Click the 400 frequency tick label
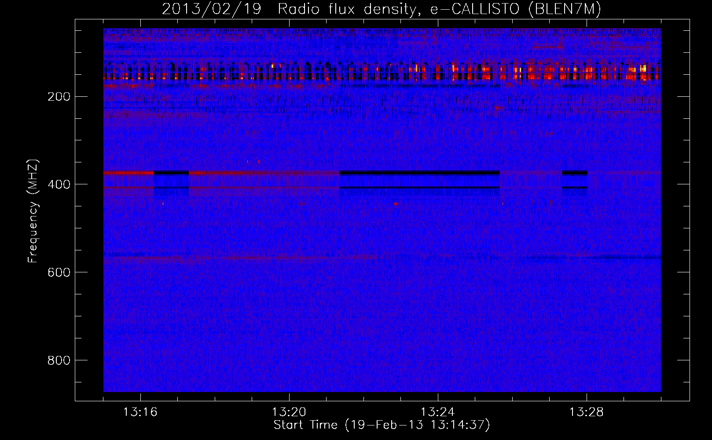This screenshot has height=440, width=712. point(59,184)
